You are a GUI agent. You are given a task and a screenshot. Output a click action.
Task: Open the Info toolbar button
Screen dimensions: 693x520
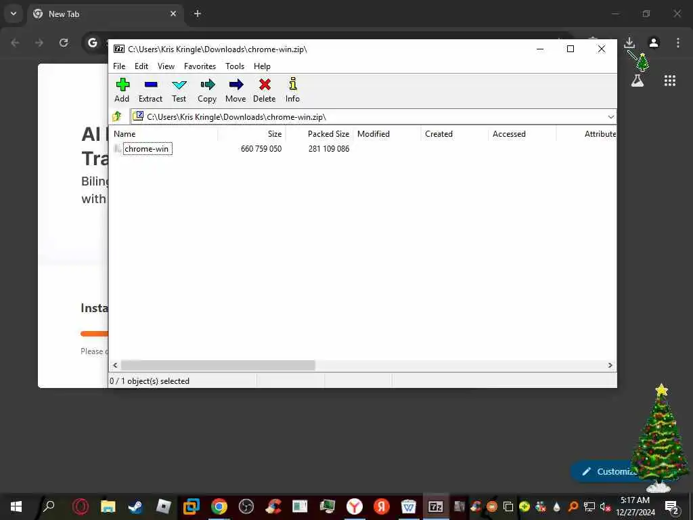(x=292, y=90)
